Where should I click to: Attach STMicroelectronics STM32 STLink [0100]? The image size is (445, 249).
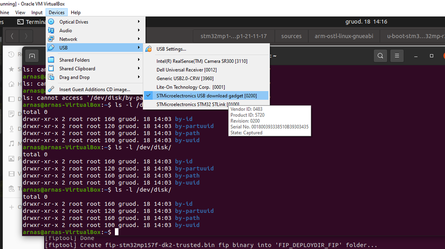[206, 104]
